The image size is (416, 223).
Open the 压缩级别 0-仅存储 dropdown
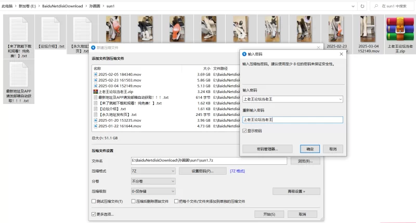click(153, 191)
